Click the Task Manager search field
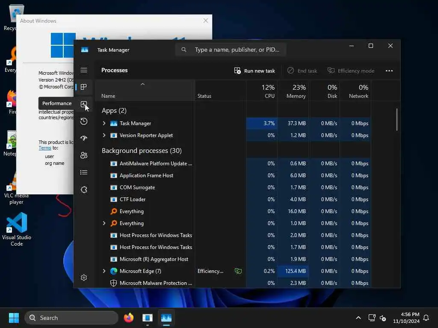The height and width of the screenshot is (328, 438). [231, 50]
